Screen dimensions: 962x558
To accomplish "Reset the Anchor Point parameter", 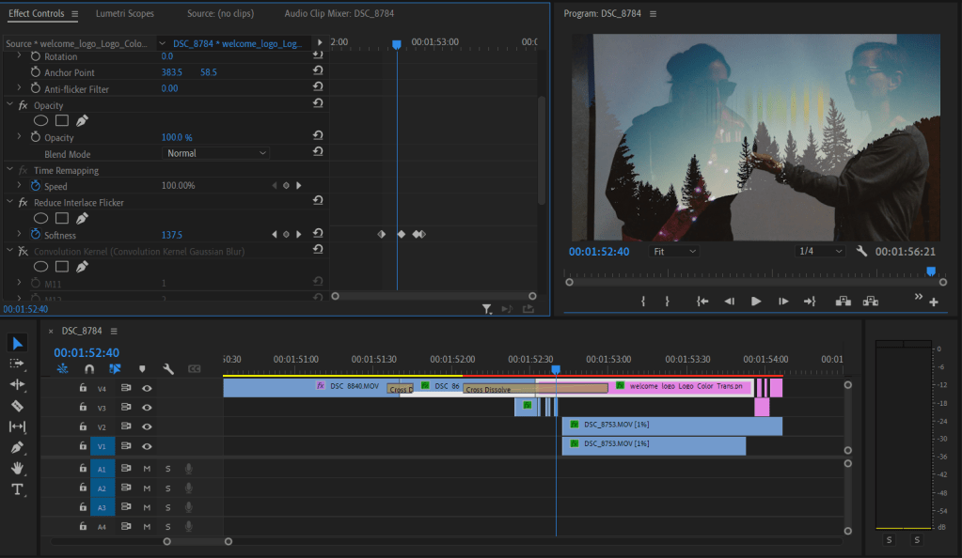I will click(x=318, y=72).
